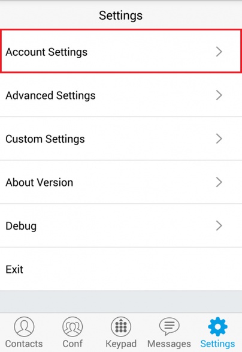Open Account Settings entry text
This screenshot has width=242, height=352.
[47, 52]
